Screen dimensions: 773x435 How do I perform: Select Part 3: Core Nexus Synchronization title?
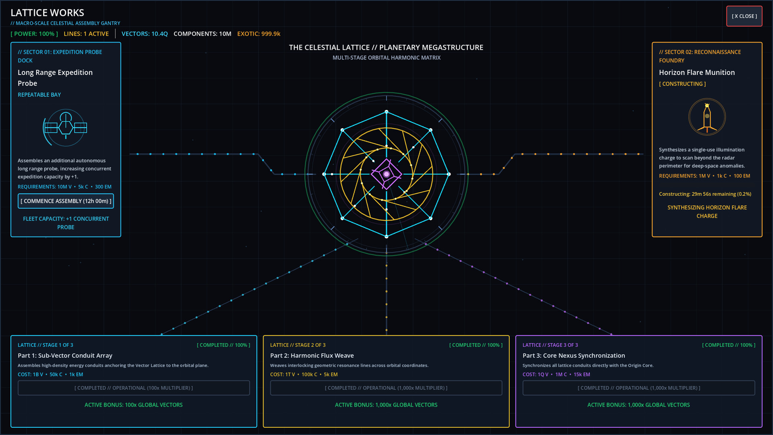tap(574, 355)
